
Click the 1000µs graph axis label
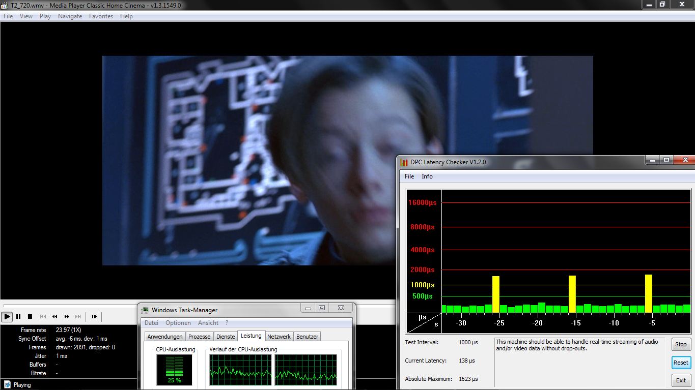(x=423, y=285)
